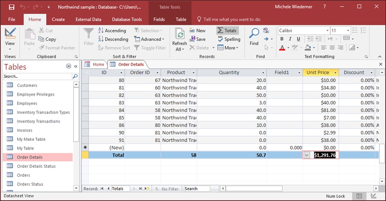
Task: Open the font name Calibri dropdown
Action: [328, 30]
